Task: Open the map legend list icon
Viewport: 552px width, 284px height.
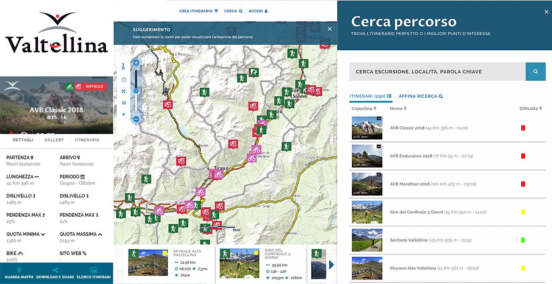Action: point(124,103)
